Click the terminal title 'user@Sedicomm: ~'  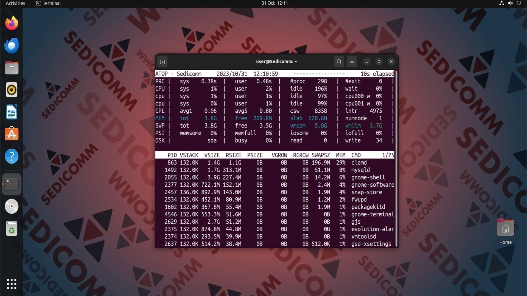277,62
